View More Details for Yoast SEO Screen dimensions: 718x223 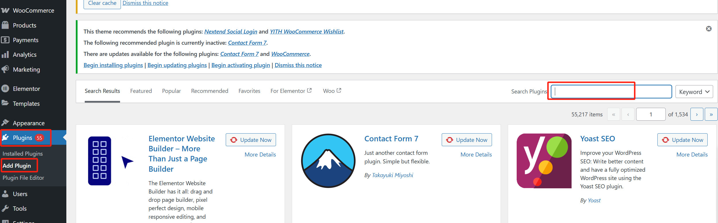(692, 154)
